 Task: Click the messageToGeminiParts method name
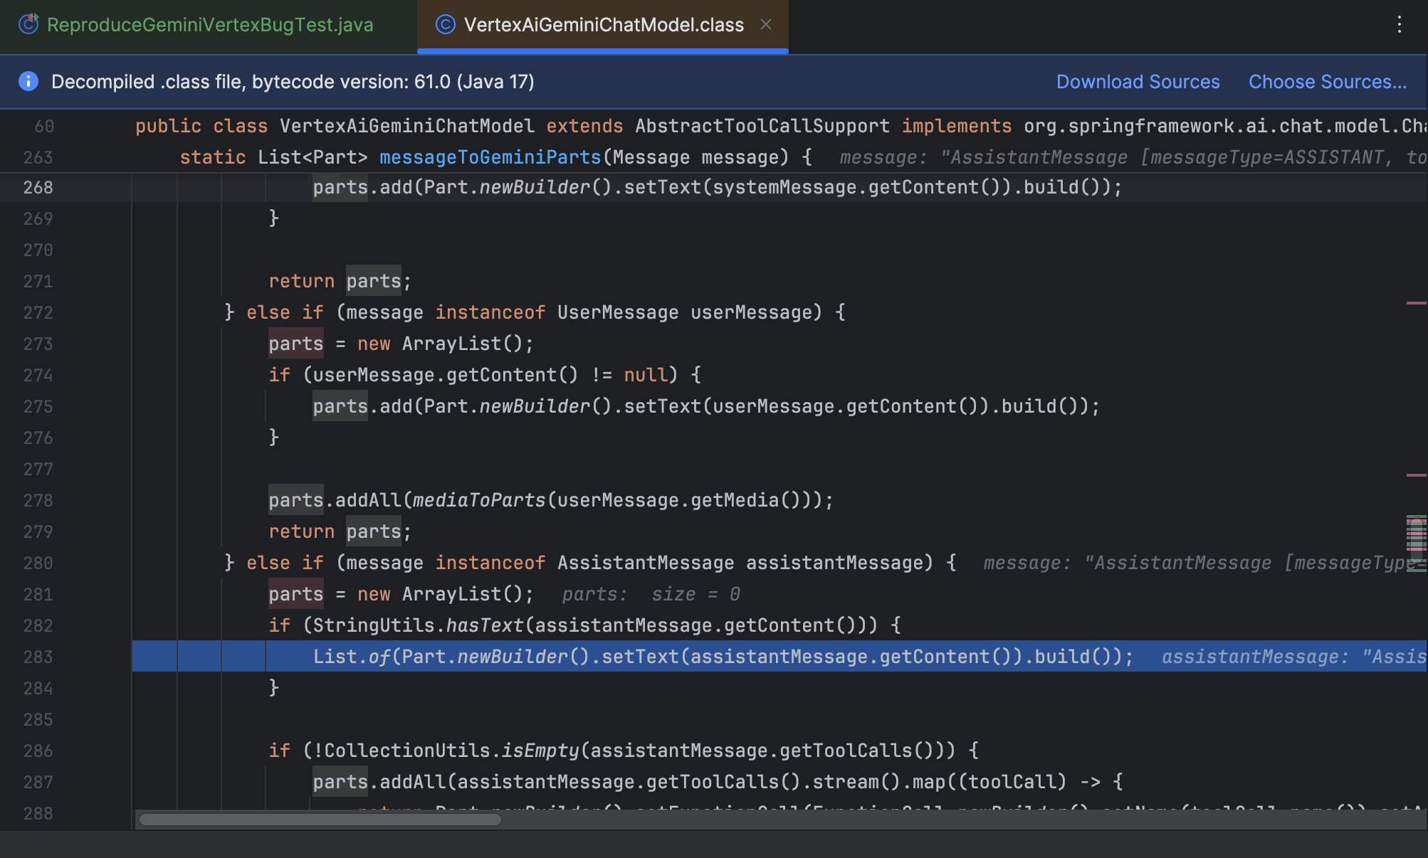[x=490, y=157]
